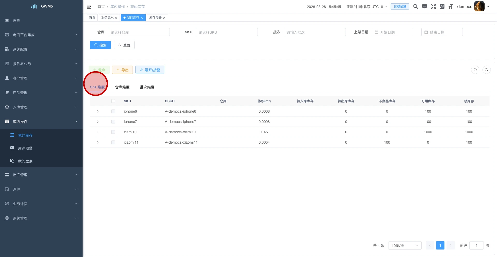
Task: Click pagination page 1 button
Action: point(440,245)
